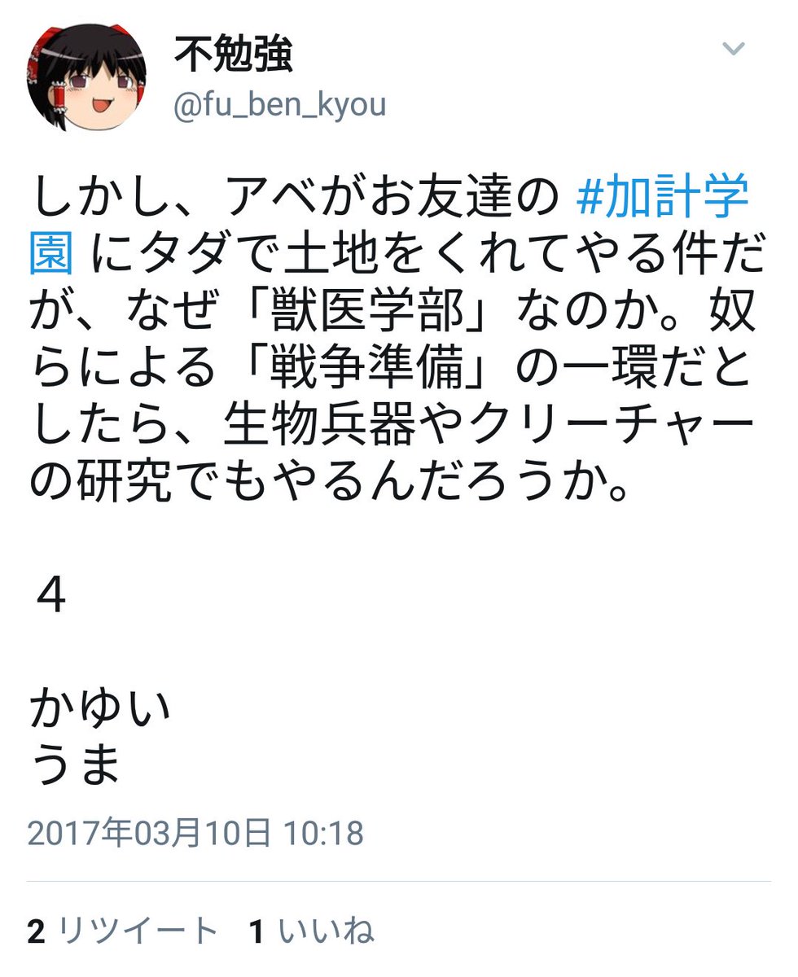The image size is (798, 977).
Task: Tap the 10:18 time stamp
Action: tap(323, 833)
